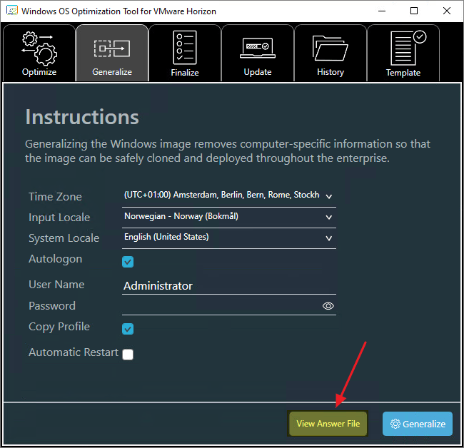This screenshot has width=464, height=448.
Task: Disable the Autologon checkbox
Action: [x=128, y=262]
